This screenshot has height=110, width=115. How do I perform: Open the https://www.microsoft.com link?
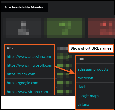pyautogui.click(x=29, y=65)
